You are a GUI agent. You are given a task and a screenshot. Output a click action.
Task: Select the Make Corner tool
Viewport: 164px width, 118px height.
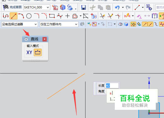coord(118,16)
